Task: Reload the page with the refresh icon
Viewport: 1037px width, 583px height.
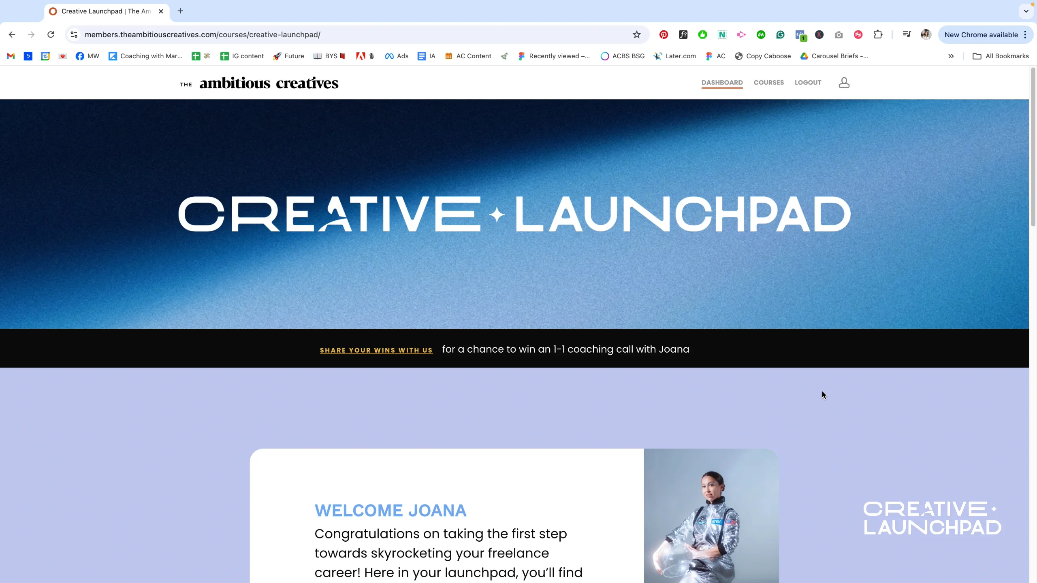Action: pyautogui.click(x=51, y=35)
